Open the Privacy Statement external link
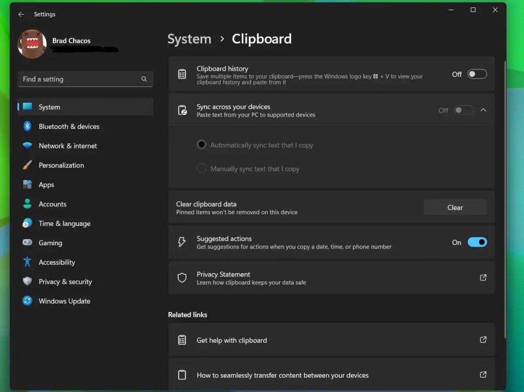Image resolution: width=524 pixels, height=392 pixels. pos(483,278)
